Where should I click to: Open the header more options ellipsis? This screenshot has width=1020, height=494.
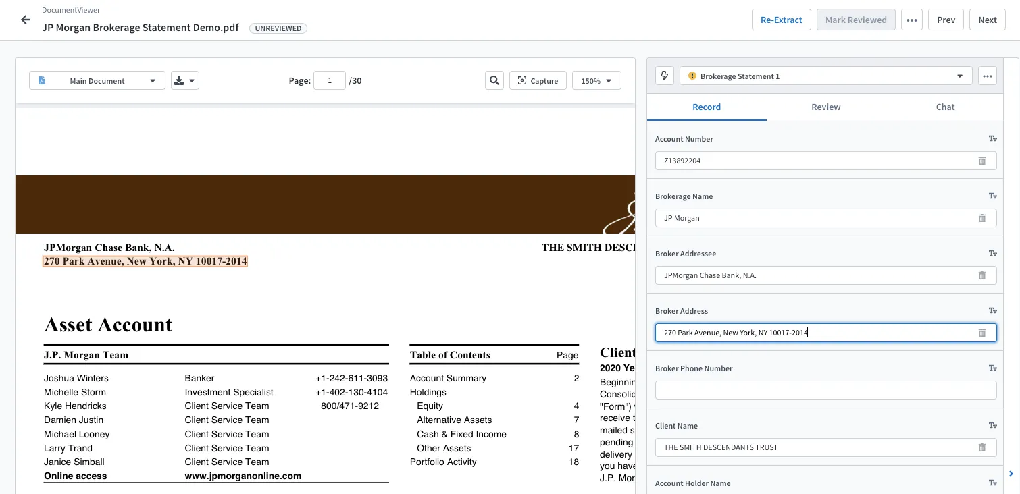912,20
